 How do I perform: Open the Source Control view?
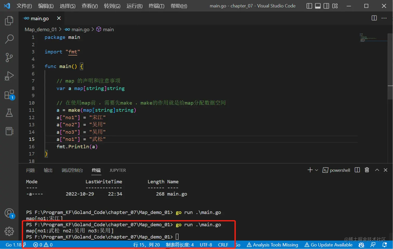pyautogui.click(x=9, y=58)
